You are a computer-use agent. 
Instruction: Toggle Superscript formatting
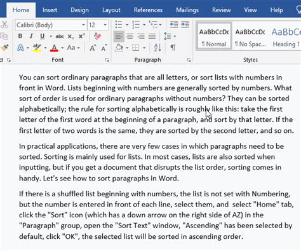click(x=81, y=36)
